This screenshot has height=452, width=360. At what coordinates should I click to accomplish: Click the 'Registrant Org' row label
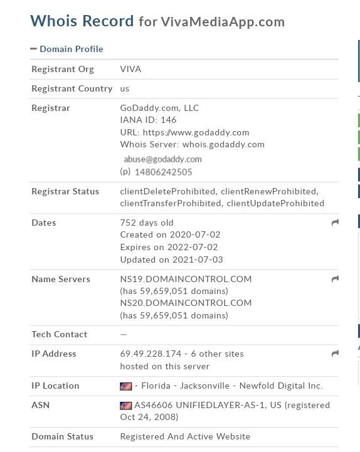coord(63,70)
